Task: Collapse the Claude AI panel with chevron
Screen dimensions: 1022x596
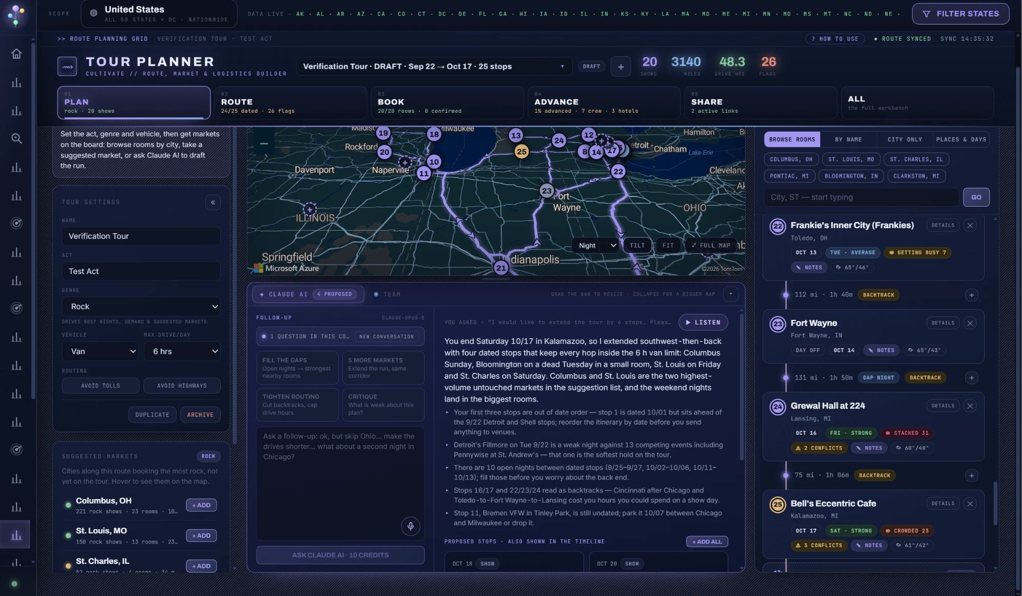Action: [731, 294]
